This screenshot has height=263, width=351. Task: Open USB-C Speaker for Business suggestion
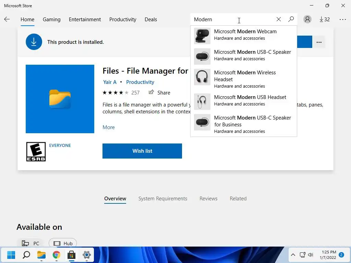244,124
